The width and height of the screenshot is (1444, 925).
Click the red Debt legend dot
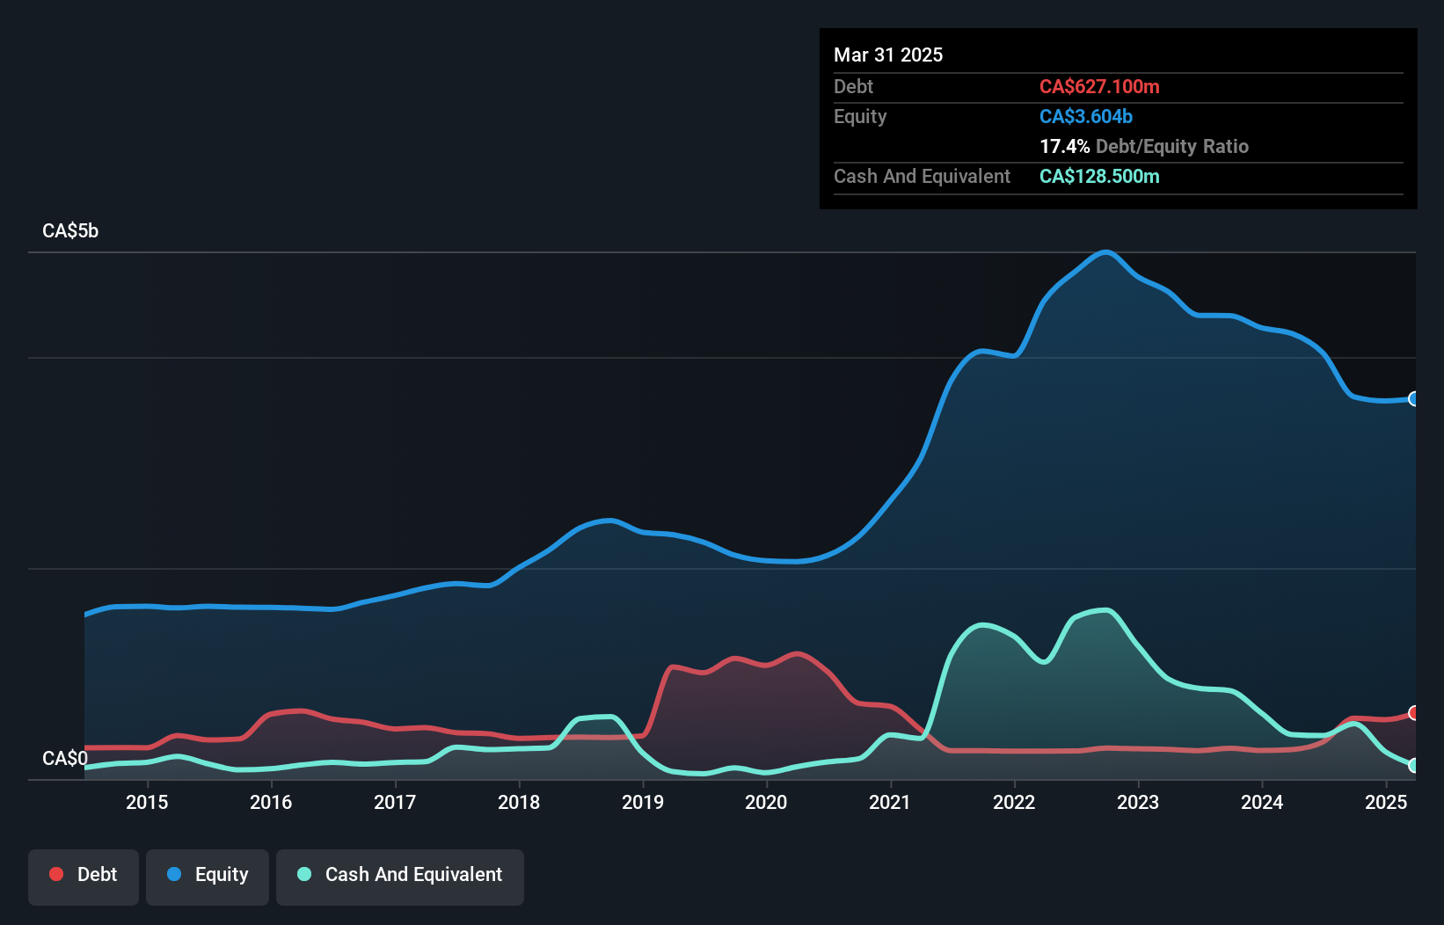point(56,874)
